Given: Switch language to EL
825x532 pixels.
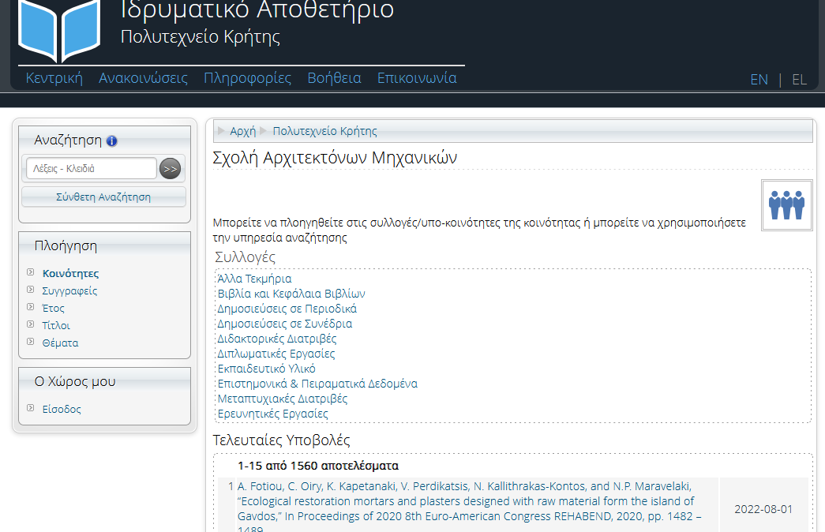Looking at the screenshot, I should (799, 80).
